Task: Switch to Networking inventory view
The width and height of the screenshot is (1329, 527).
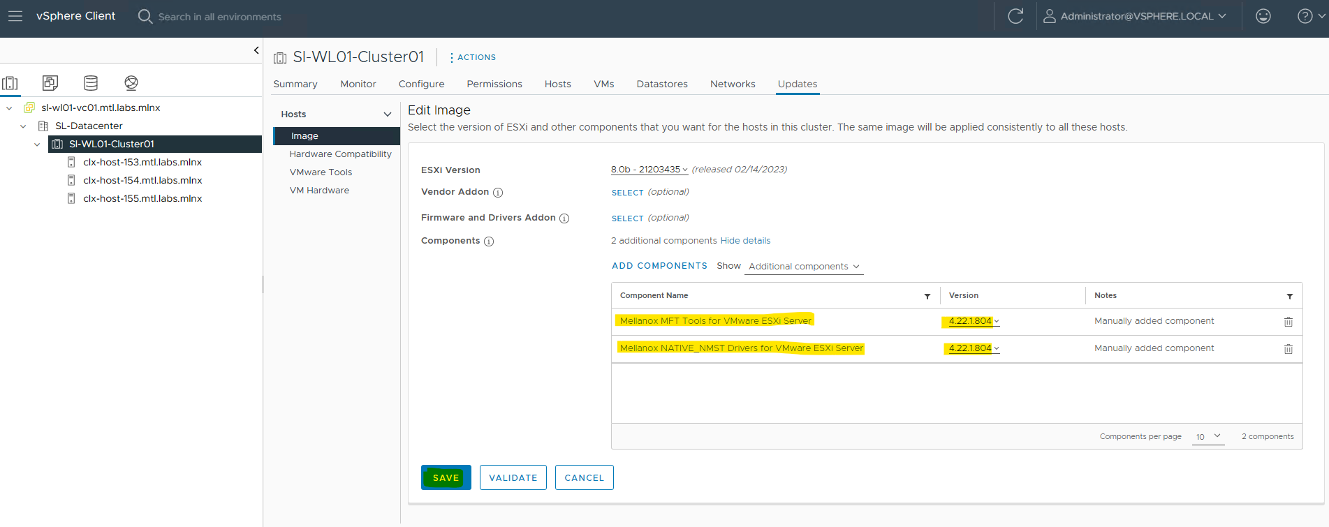Action: pyautogui.click(x=131, y=83)
